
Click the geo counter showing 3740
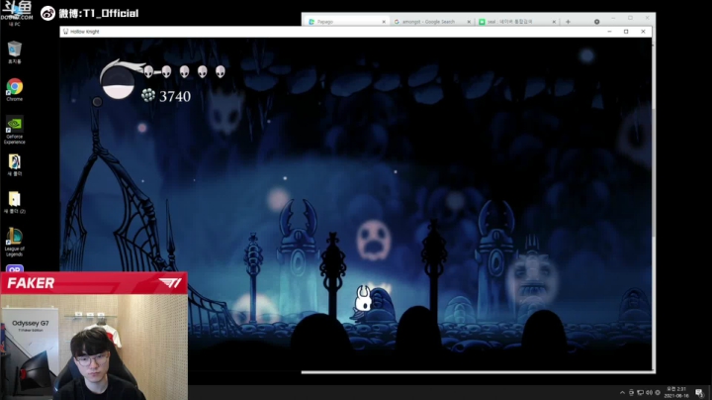coord(166,96)
